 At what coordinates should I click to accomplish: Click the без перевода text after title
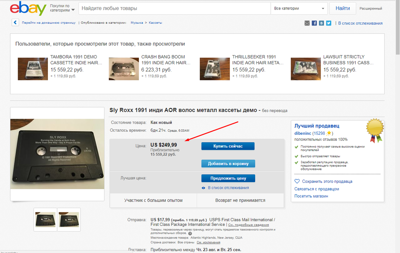[x=274, y=111]
